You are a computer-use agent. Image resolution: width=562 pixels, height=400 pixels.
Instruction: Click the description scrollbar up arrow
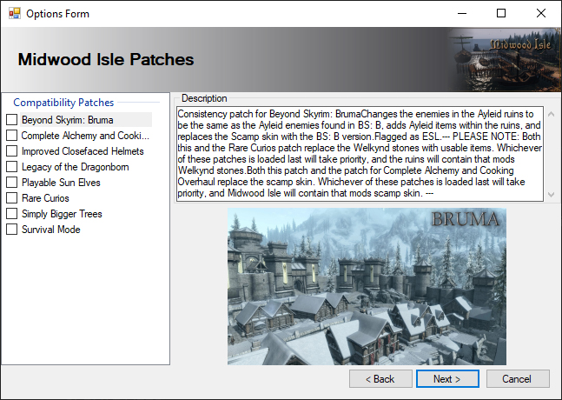(552, 114)
